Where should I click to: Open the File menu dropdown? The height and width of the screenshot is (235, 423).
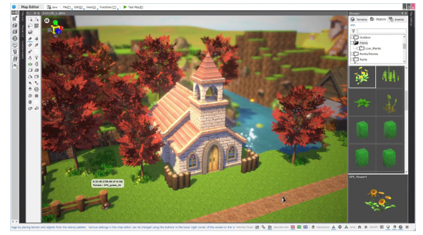(67, 7)
